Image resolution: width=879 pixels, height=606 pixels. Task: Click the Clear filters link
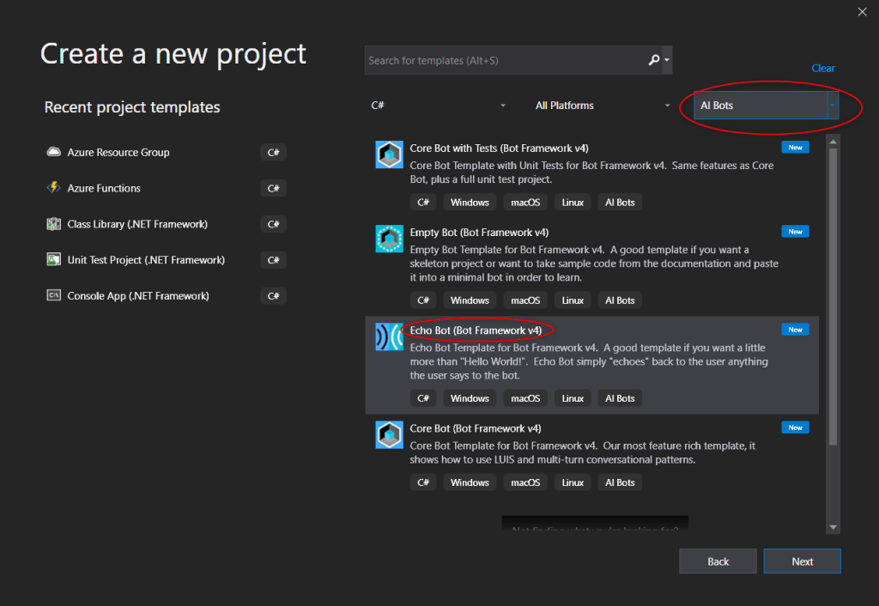[x=823, y=69]
